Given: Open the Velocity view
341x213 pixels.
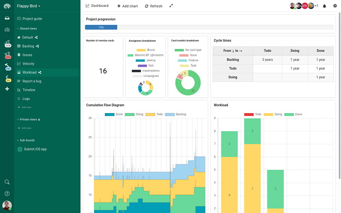Looking at the screenshot, I should [28, 64].
